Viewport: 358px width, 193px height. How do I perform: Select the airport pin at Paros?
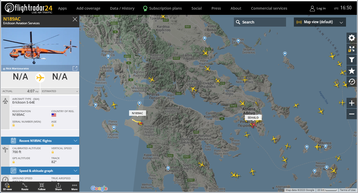(x=315, y=171)
